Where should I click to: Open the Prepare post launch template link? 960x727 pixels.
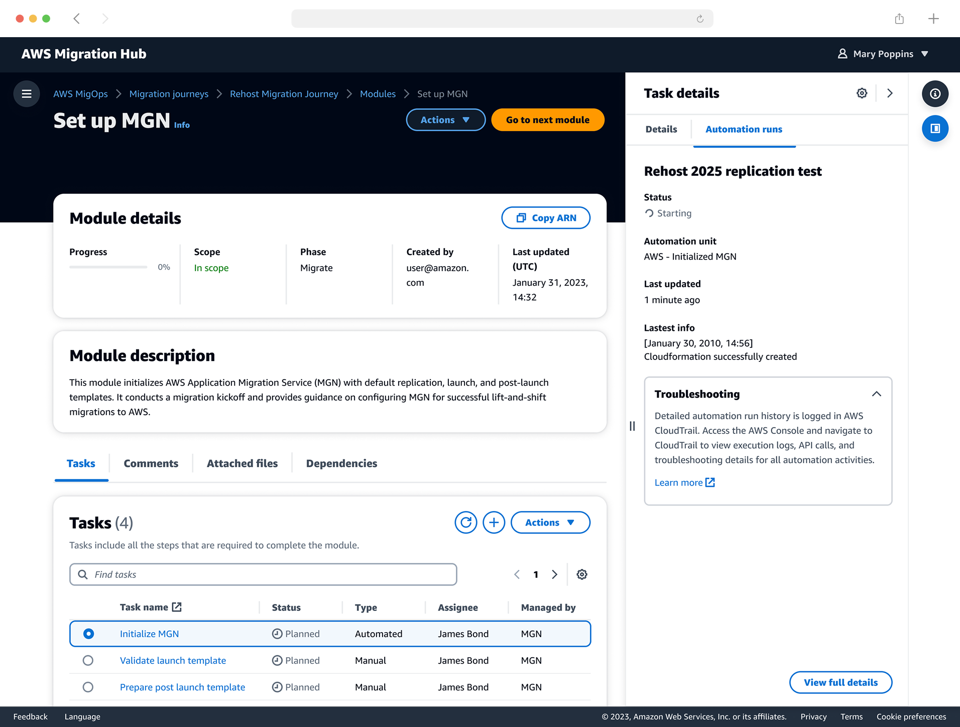pos(182,687)
